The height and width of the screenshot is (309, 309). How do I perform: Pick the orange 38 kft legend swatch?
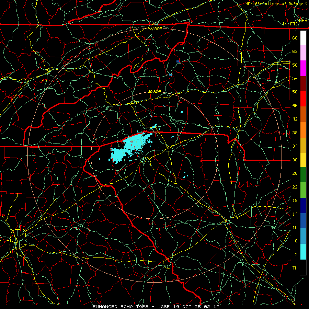pyautogui.click(x=303, y=130)
